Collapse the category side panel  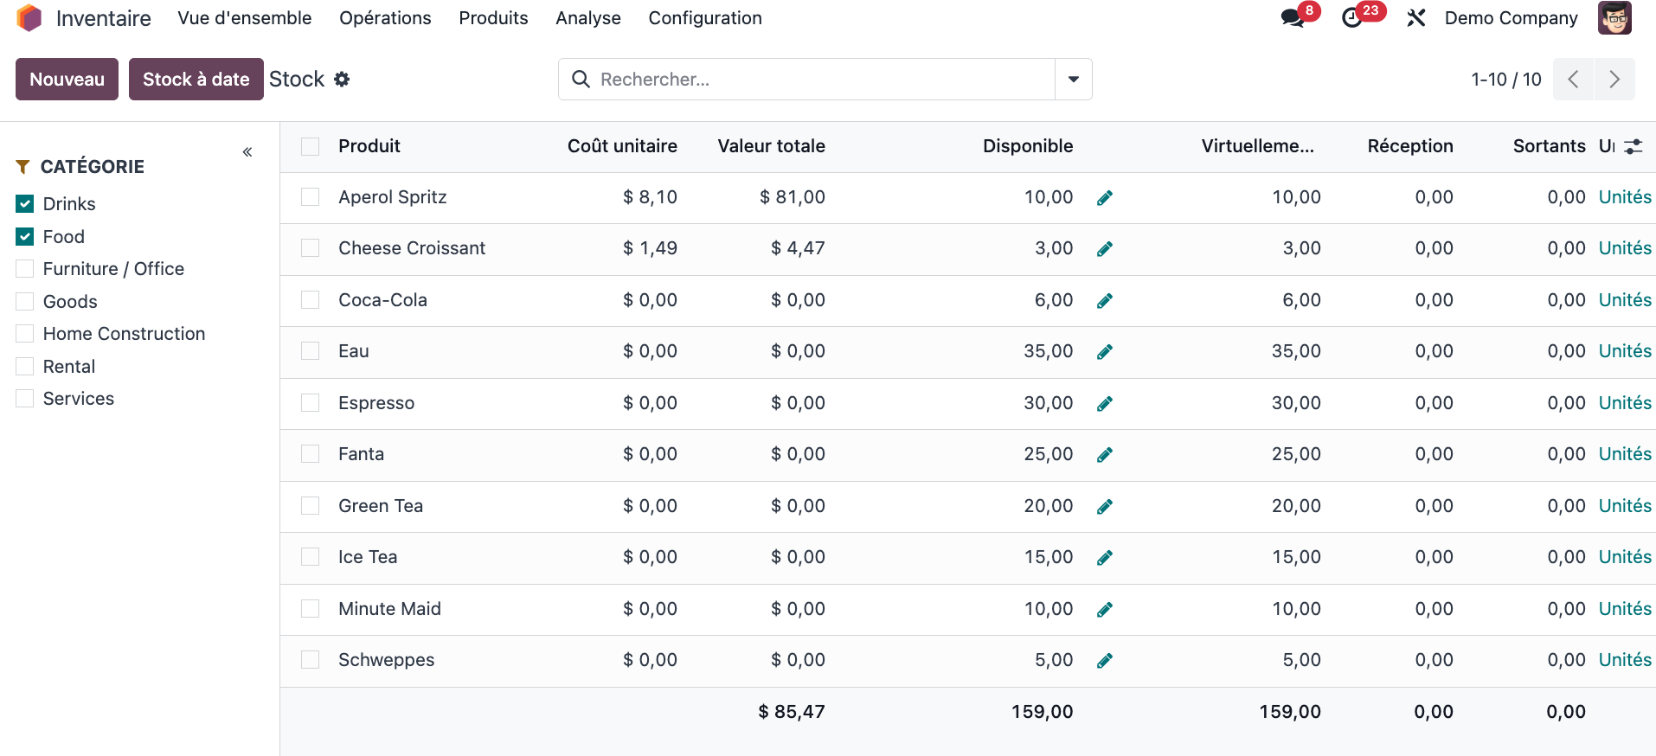point(247,152)
